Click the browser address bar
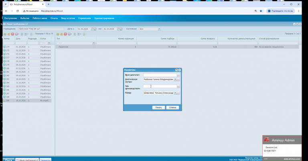Screen dimensions: 308x161 pos(138,11)
